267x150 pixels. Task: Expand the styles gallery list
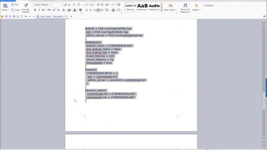[x=161, y=10]
